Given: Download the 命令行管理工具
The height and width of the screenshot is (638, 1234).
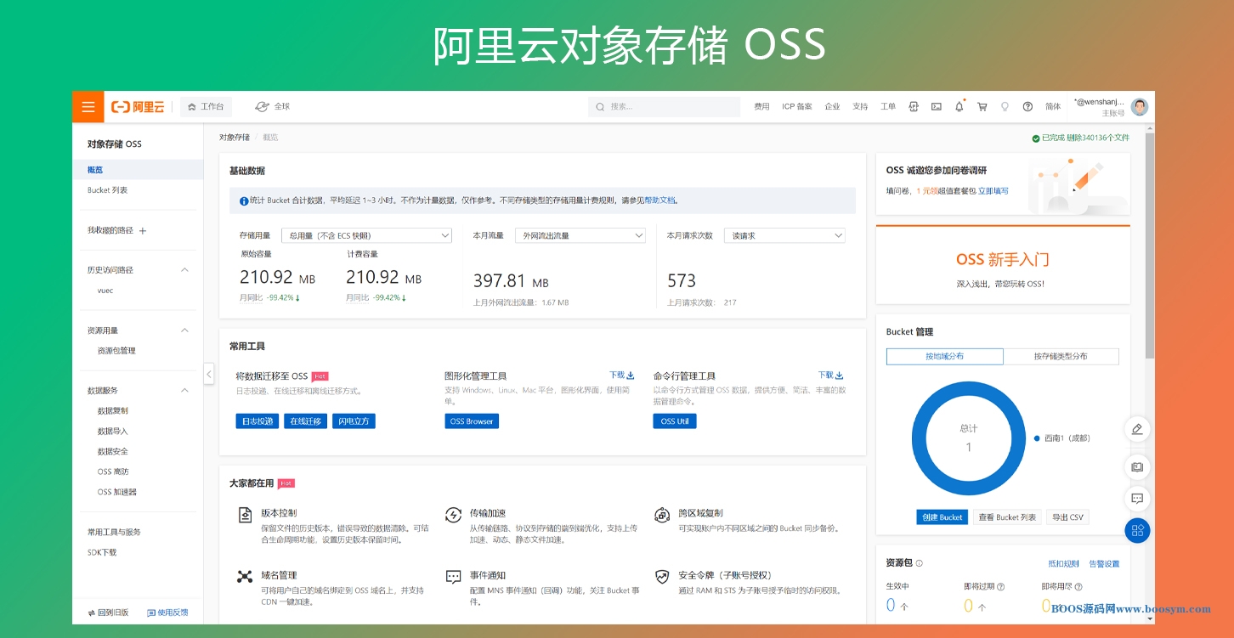Looking at the screenshot, I should [831, 375].
